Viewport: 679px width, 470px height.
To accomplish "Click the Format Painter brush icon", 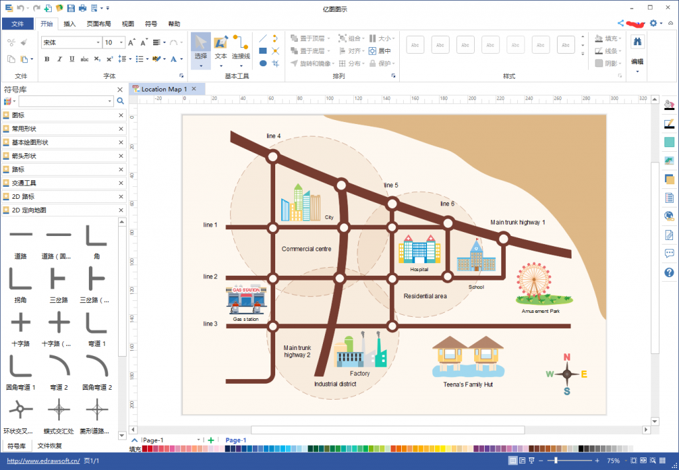I will (24, 42).
